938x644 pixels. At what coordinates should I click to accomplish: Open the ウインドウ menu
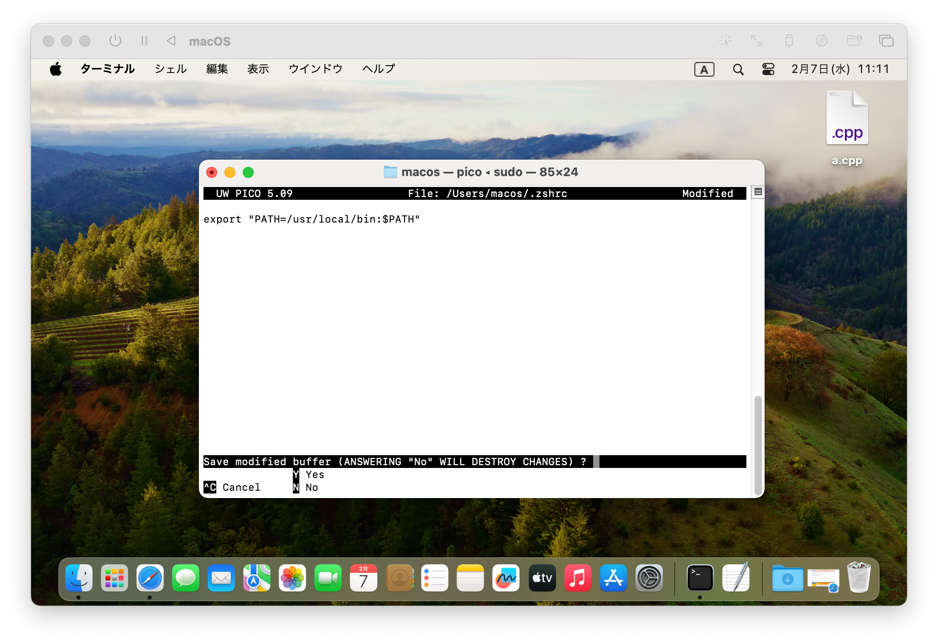point(315,69)
